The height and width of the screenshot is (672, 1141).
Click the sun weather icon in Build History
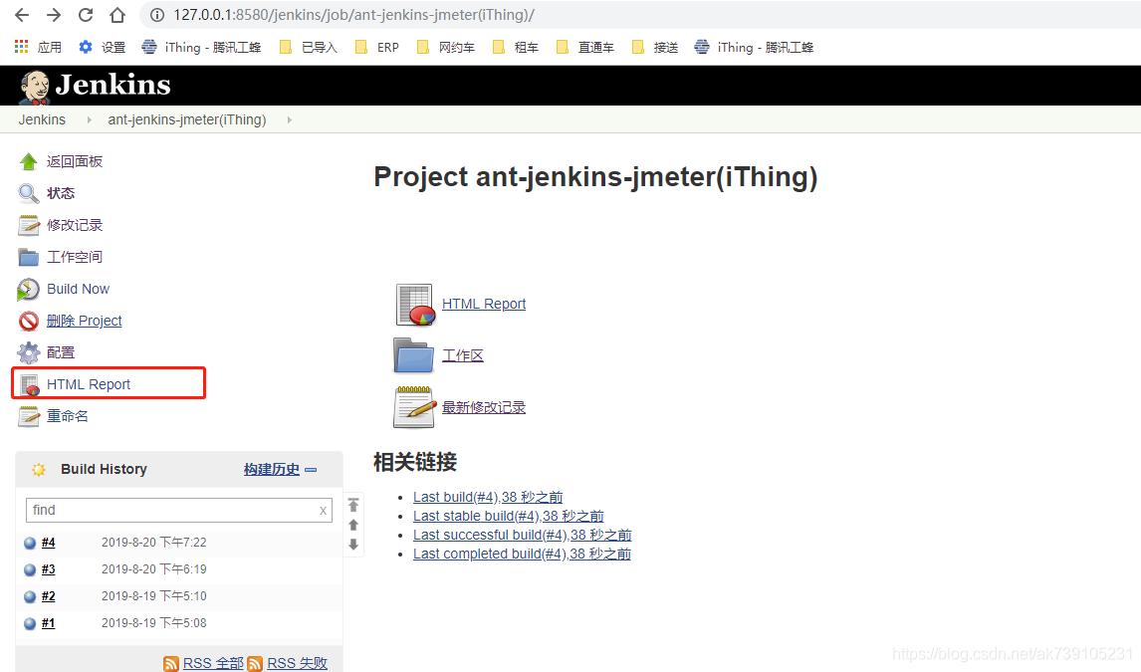tap(39, 470)
